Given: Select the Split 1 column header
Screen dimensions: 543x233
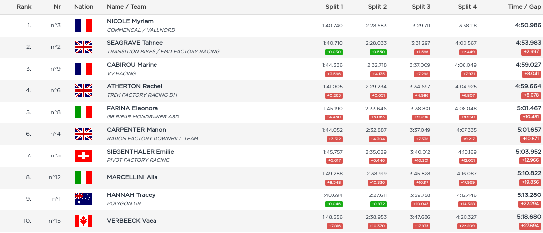Looking at the screenshot, I should tap(334, 7).
